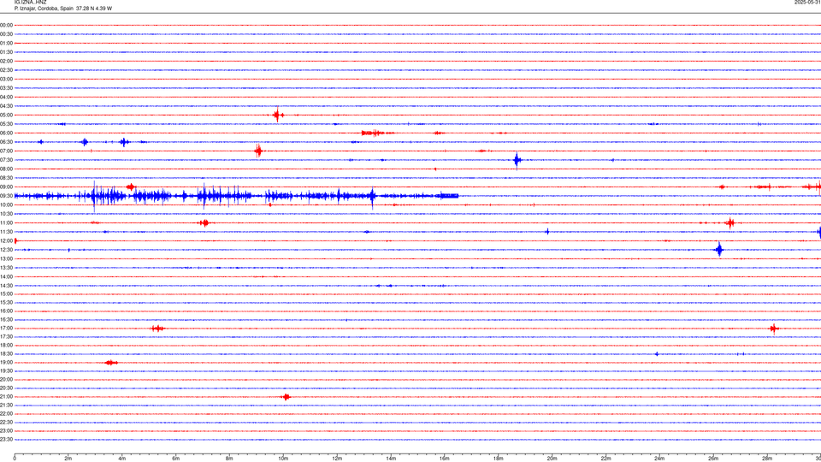Select the 14:30 trace time label
821x462 pixels.
click(x=6, y=286)
